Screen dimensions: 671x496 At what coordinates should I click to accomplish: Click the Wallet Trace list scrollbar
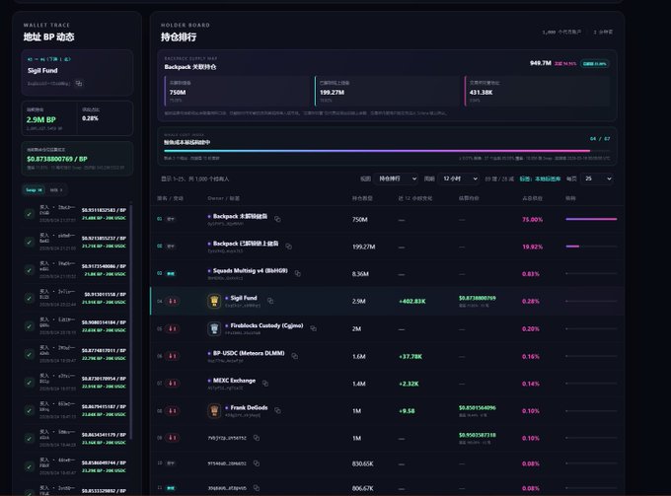(131, 321)
